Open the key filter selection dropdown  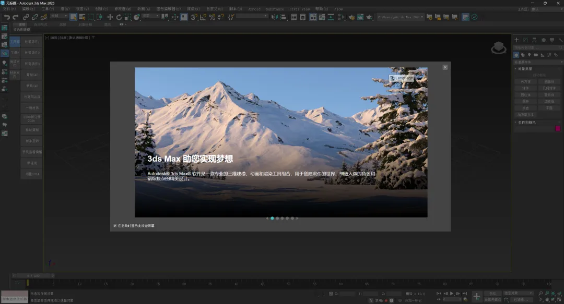[x=519, y=293]
